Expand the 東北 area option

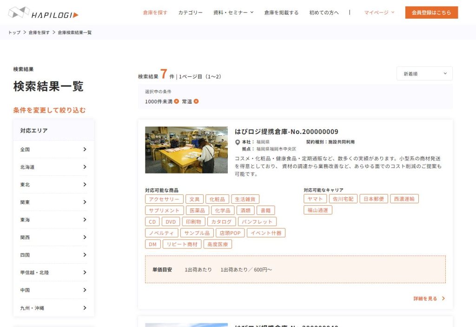click(x=53, y=185)
